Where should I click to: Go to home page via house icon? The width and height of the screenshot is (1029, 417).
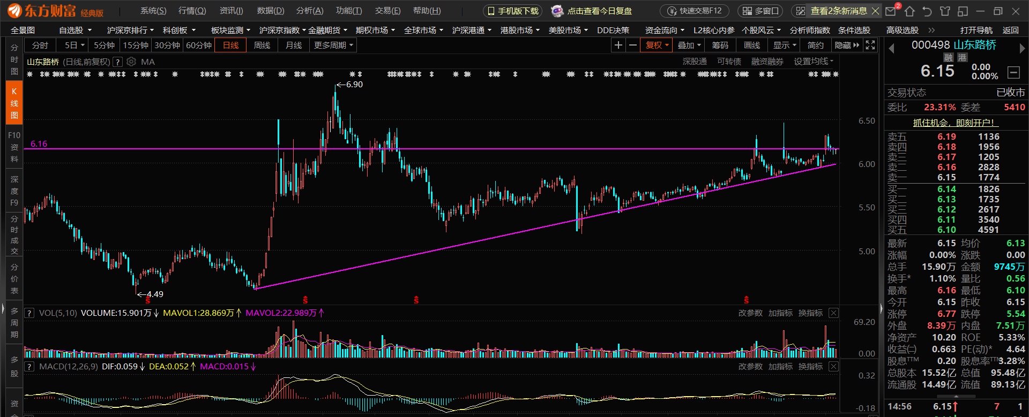pyautogui.click(x=909, y=11)
